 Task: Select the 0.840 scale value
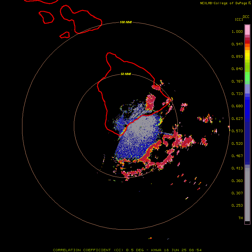pos(237,69)
